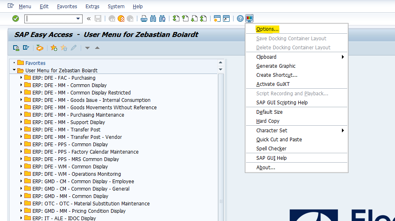Viewport: 395px width, 221px height.
Task: Click the Customize Local Layout monitor icon
Action: point(249,18)
